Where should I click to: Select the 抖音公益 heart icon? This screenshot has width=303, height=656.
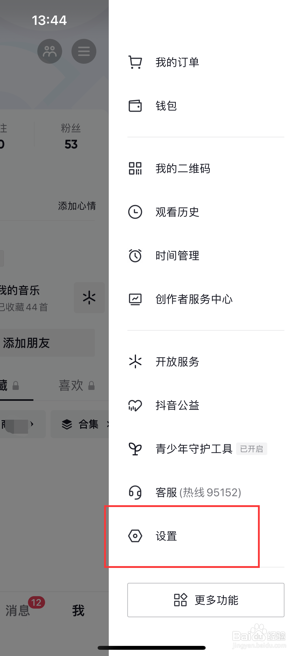pos(135,405)
